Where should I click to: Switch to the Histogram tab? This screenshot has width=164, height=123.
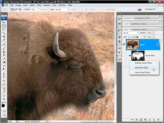(x=139, y=18)
